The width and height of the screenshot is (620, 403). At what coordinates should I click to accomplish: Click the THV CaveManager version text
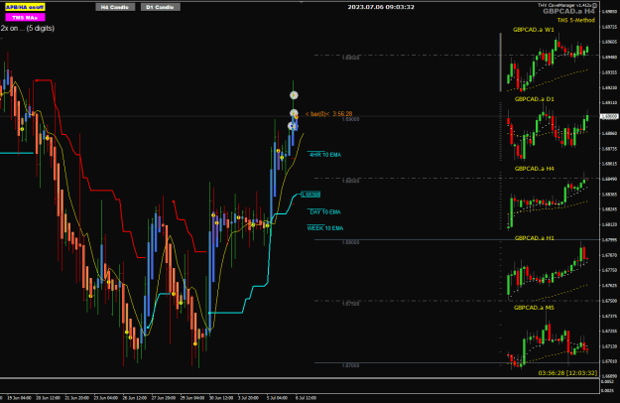[564, 5]
